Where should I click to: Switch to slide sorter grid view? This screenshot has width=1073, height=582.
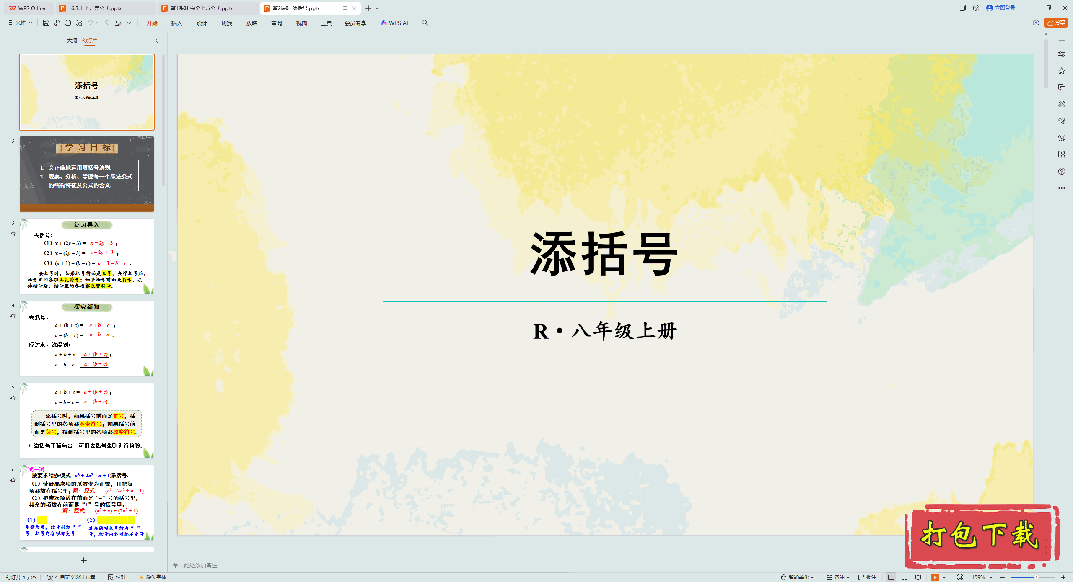[905, 577]
